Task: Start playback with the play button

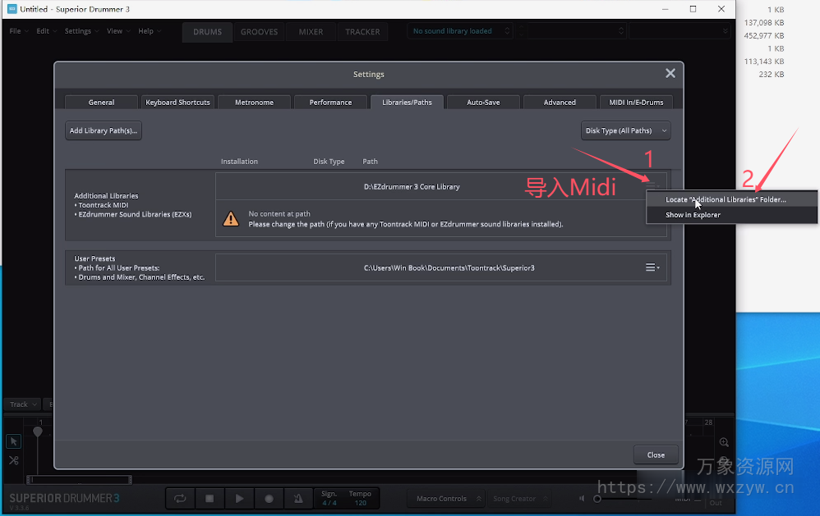Action: pos(239,498)
